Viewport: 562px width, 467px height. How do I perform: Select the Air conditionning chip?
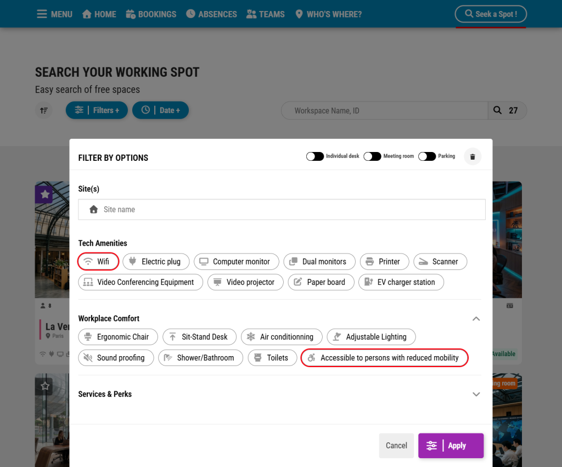[x=282, y=337]
